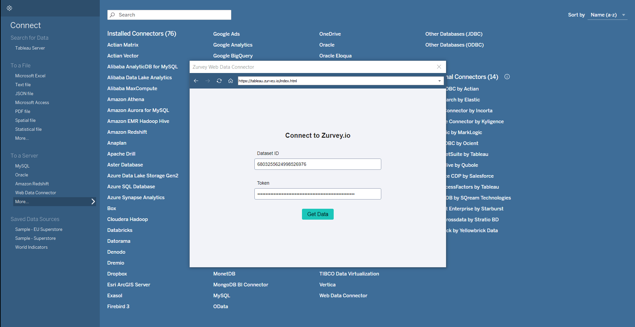635x327 pixels.
Task: Select Azure Data Lake Storage Gen2 connector
Action: [143, 176]
